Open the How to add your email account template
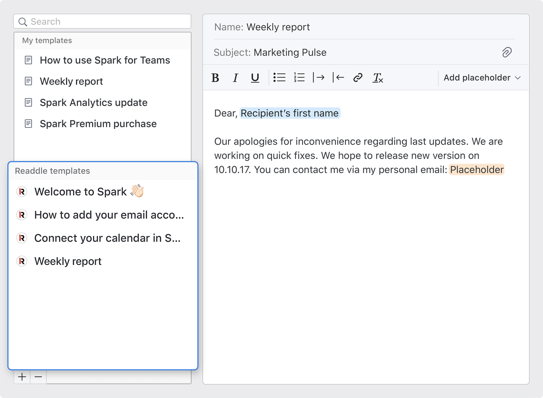Screen dimensions: 543x398 (103, 215)
